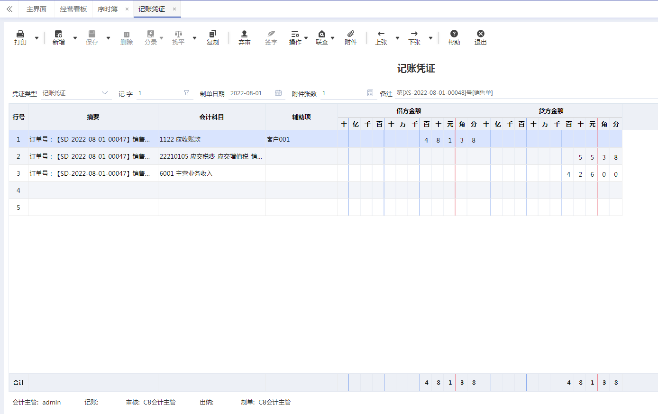The height and width of the screenshot is (414, 658).
Task: Open the Linked query (联查) icon
Action: coord(322,34)
